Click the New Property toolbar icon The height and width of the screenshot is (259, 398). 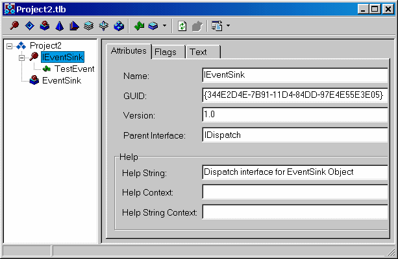click(153, 27)
